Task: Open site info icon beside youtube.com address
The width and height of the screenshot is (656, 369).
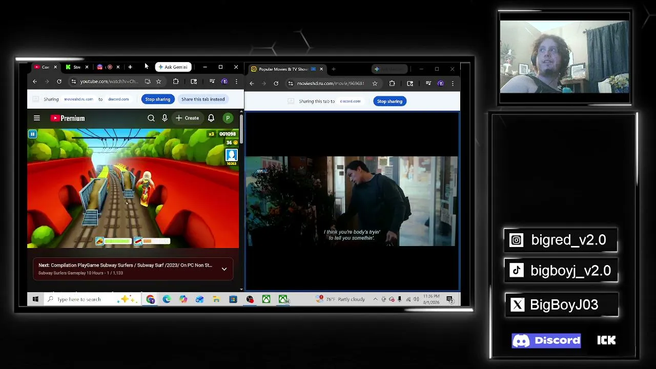Action: click(x=73, y=81)
